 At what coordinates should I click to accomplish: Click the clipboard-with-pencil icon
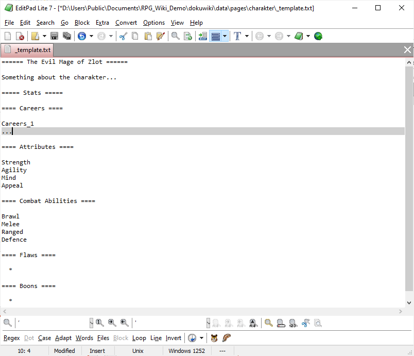pyautogui.click(x=161, y=36)
